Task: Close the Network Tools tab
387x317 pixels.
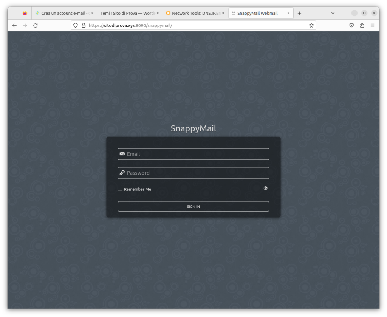Action: [x=223, y=13]
